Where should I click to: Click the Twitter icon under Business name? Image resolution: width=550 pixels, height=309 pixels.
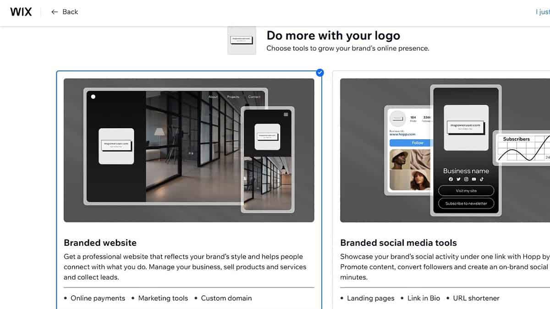tap(458, 179)
